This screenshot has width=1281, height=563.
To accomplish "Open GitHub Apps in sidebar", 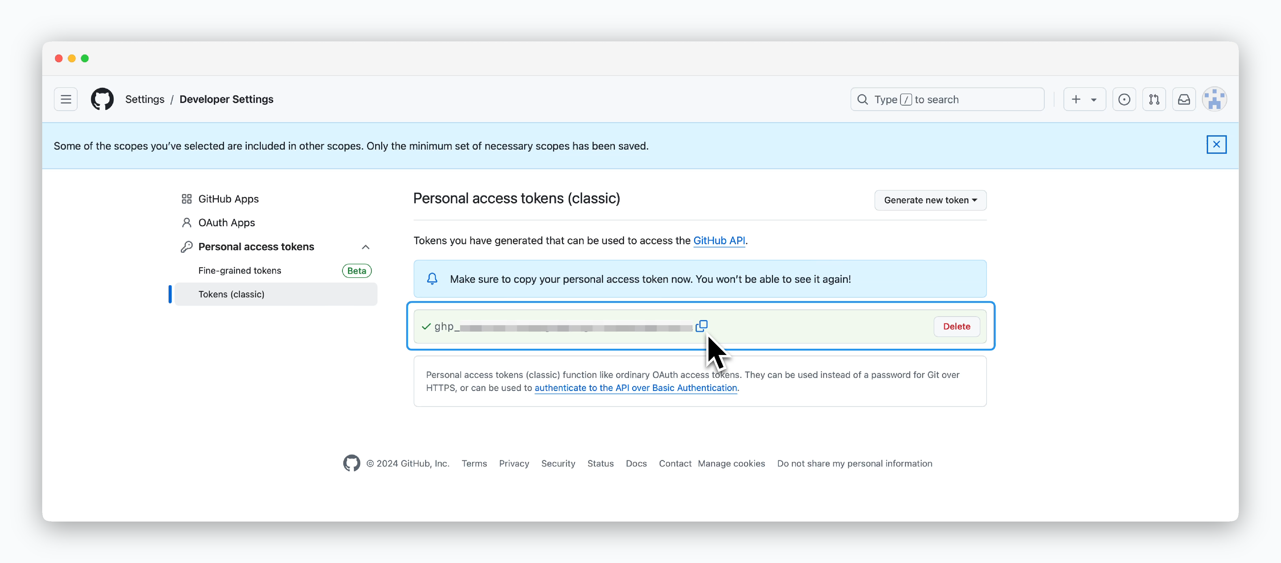I will 228,199.
